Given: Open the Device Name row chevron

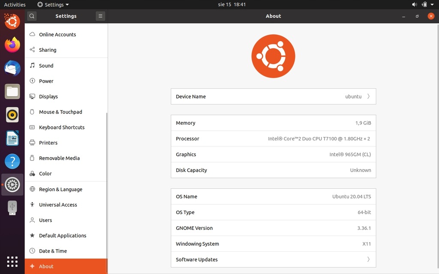Looking at the screenshot, I should pyautogui.click(x=368, y=96).
